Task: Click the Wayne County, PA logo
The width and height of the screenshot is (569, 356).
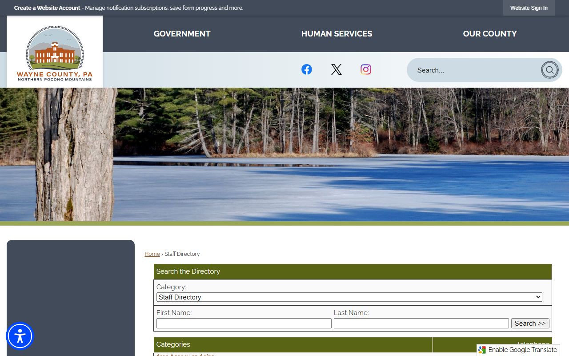Action: coord(55,53)
